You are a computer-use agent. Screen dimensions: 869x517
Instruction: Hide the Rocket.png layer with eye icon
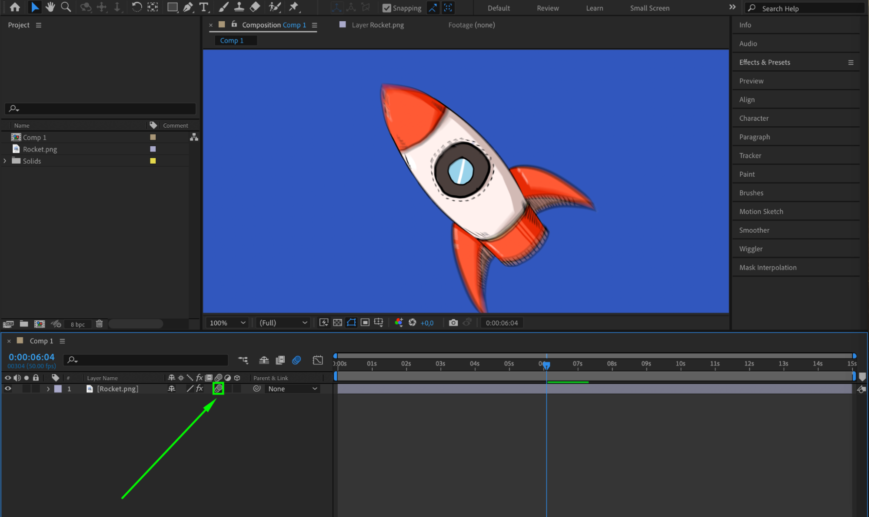tap(8, 389)
